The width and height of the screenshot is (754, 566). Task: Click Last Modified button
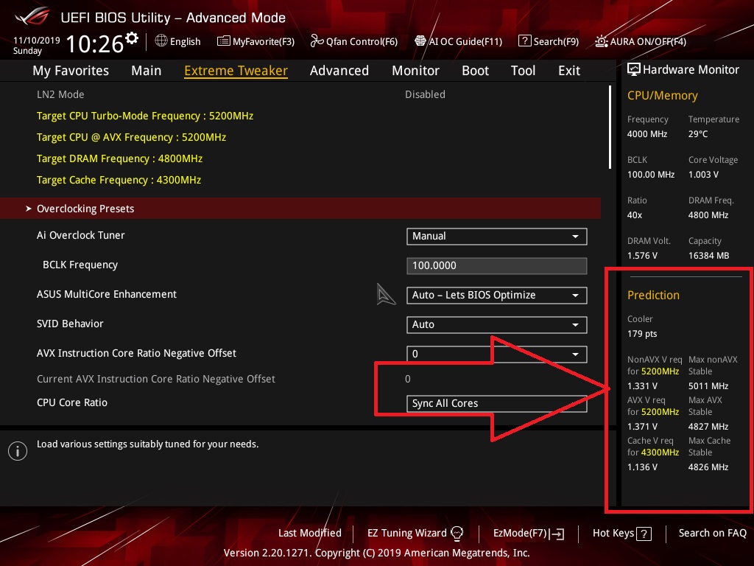click(x=309, y=533)
